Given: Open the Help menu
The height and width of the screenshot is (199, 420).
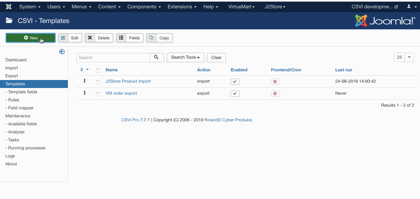Looking at the screenshot, I should click(x=211, y=7).
